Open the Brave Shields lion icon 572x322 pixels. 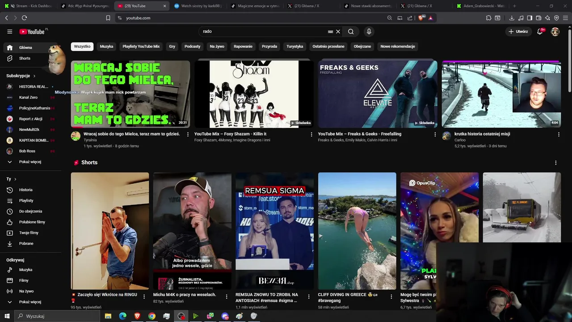pos(421,18)
